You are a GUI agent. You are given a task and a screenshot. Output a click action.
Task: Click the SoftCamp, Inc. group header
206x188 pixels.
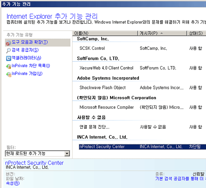tap(93, 39)
